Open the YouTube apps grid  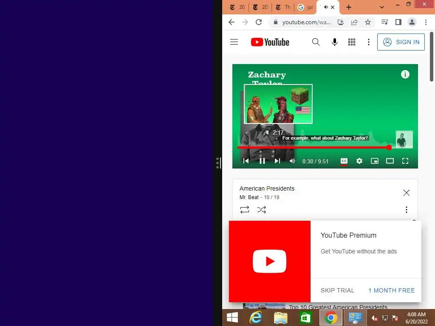point(351,42)
